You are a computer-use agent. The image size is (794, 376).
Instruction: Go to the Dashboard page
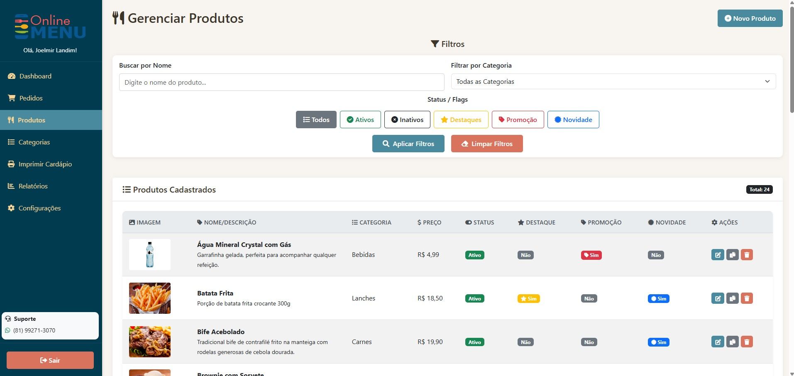click(35, 76)
